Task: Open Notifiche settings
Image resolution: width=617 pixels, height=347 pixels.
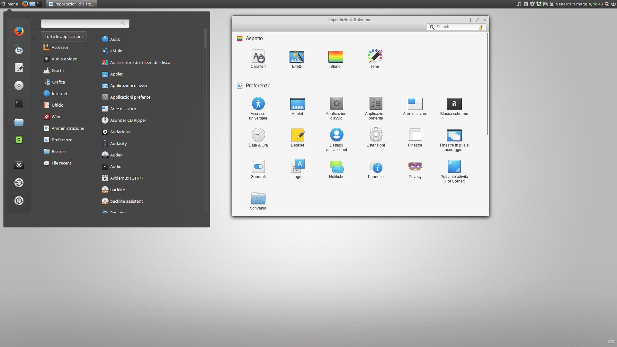Action: point(336,169)
